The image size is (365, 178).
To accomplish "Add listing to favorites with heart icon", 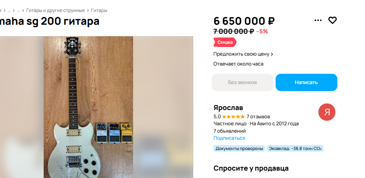I will pos(332,20).
